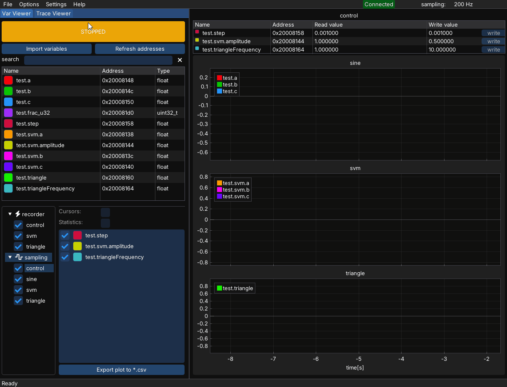Collapse the sampling tree node
Viewport: 507px width, 387px height.
(10, 258)
